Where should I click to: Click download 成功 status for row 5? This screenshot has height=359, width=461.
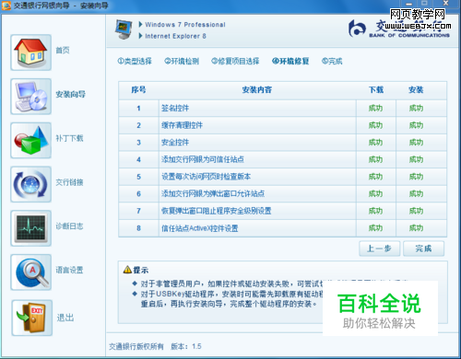(376, 177)
